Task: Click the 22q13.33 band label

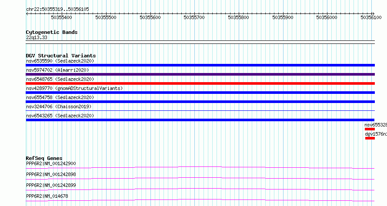Action: point(37,37)
